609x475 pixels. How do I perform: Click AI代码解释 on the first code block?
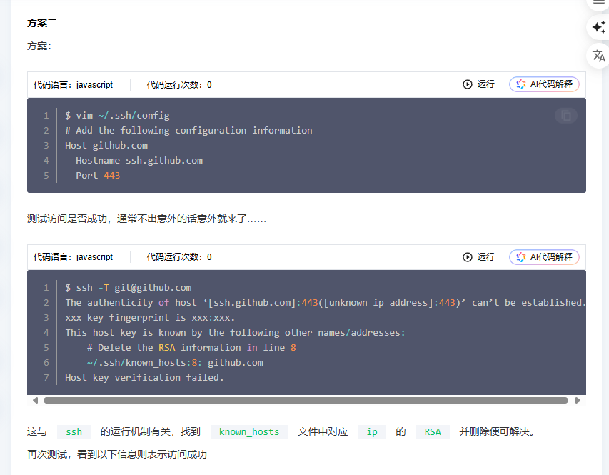tap(544, 84)
